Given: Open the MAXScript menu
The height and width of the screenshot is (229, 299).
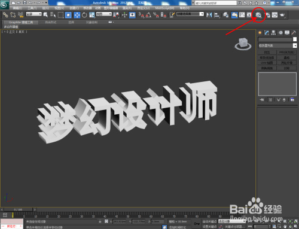Looking at the screenshot, I should click(x=164, y=8).
